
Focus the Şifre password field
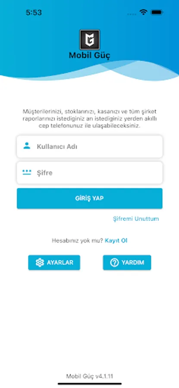click(90, 173)
